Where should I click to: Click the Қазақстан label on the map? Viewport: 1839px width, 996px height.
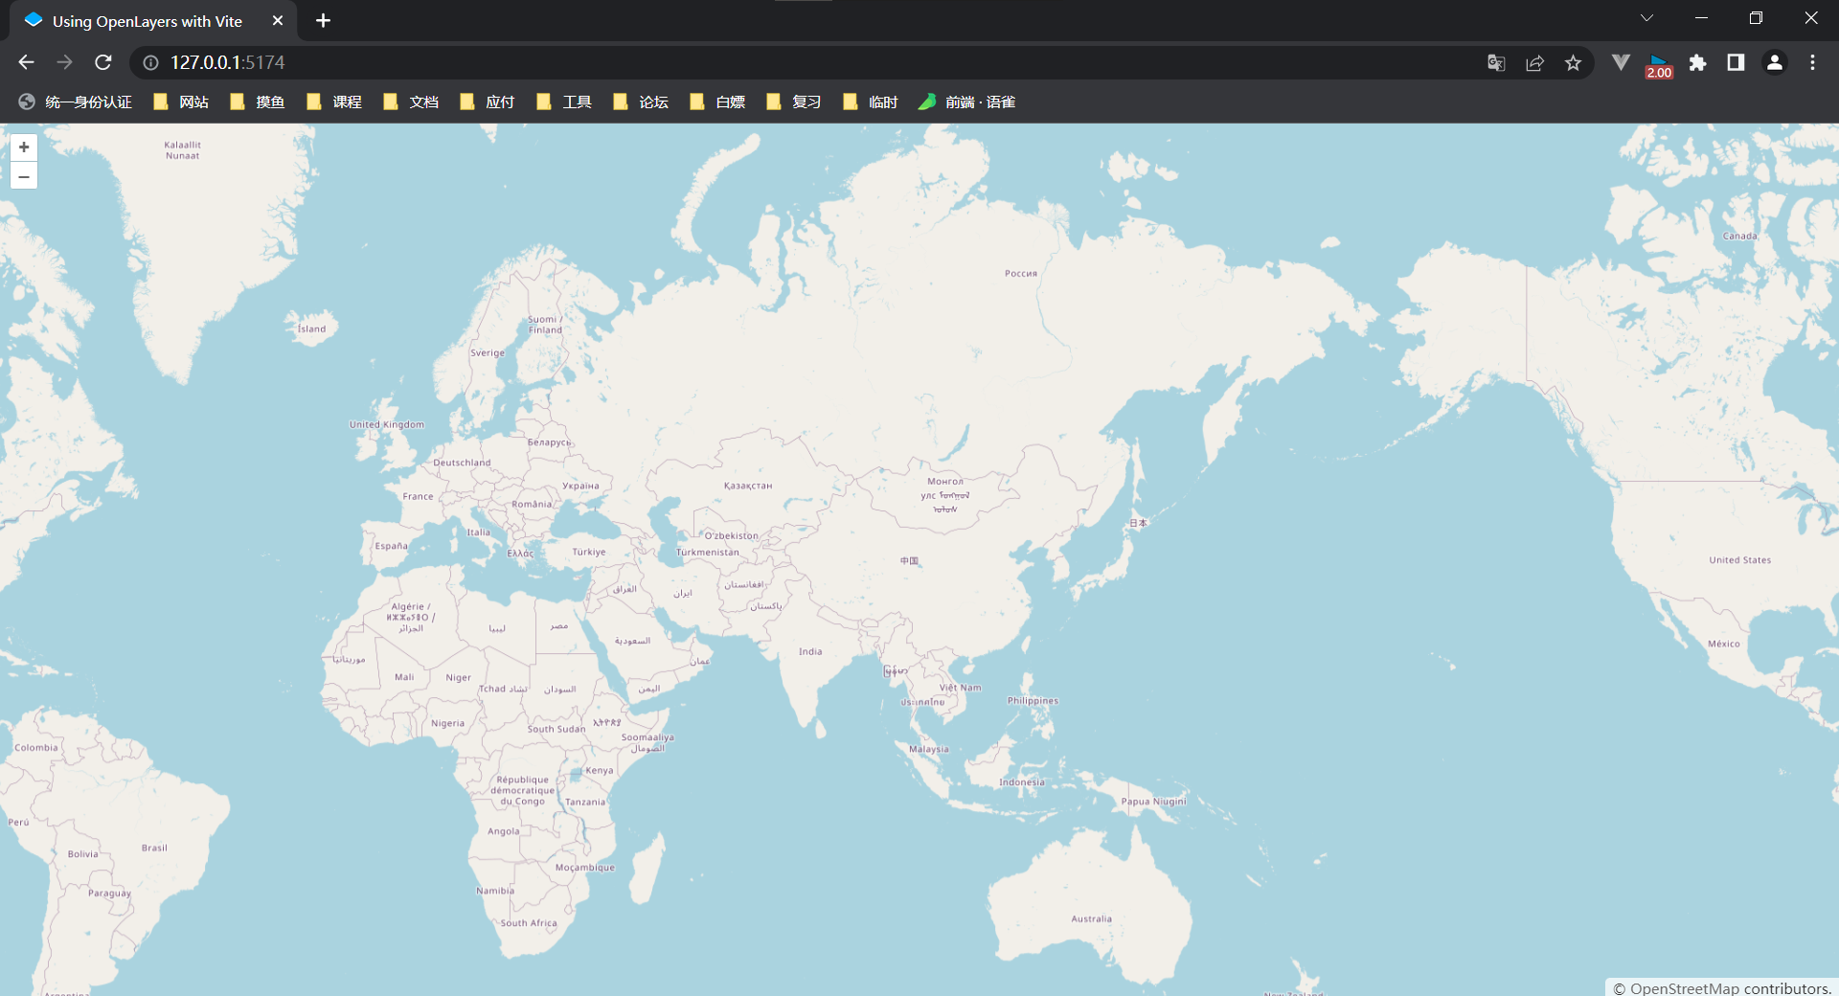[748, 486]
